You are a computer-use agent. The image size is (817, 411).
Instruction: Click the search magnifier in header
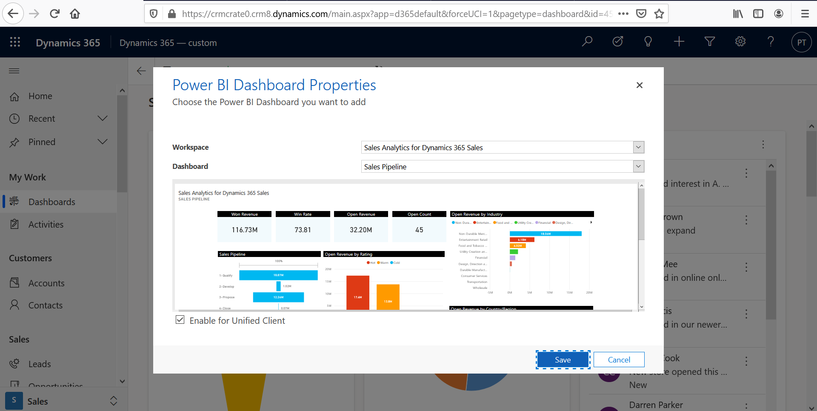(x=587, y=42)
